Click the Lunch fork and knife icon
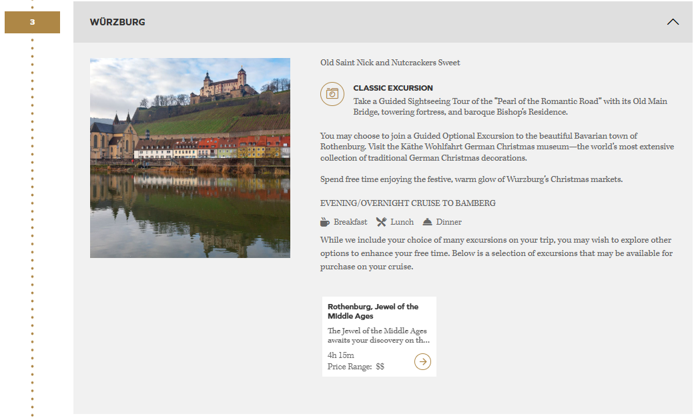 pos(381,222)
